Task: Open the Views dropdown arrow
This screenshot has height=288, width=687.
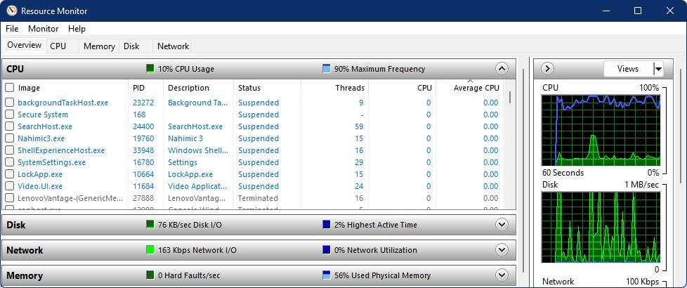Action: 657,69
